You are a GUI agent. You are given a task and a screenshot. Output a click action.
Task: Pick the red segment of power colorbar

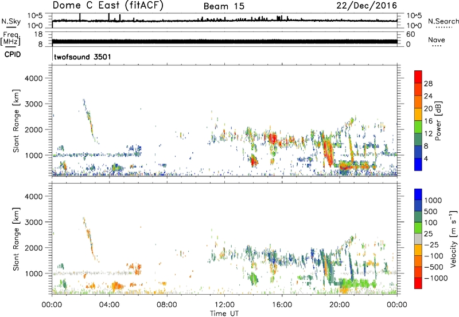418,77
